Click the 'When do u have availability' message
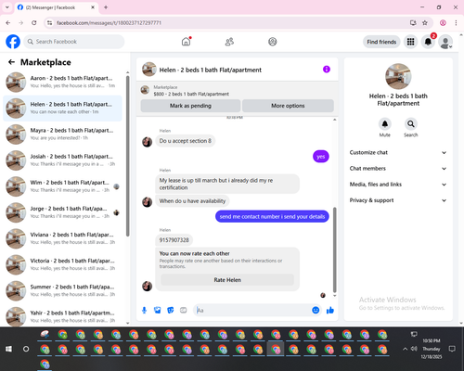464x371 pixels. pyautogui.click(x=192, y=201)
